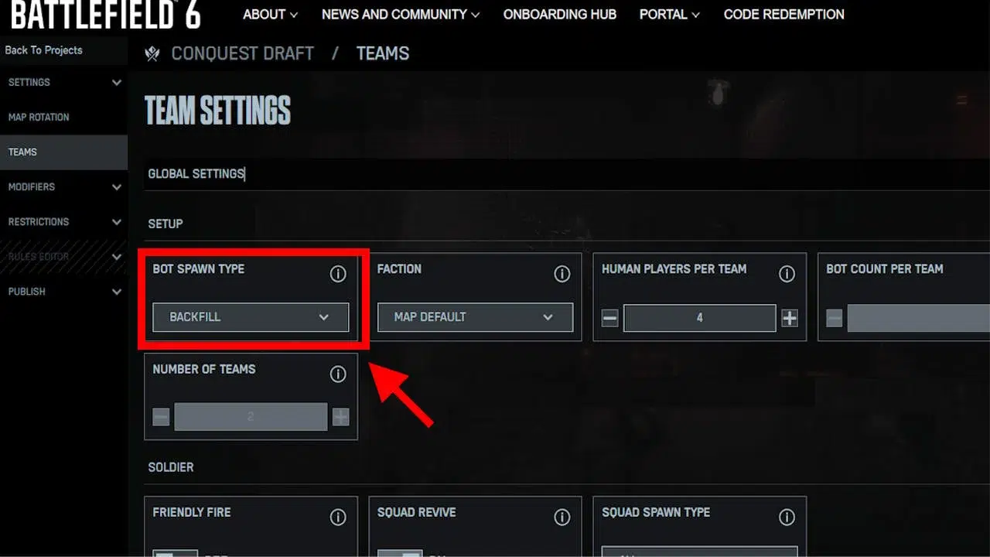Click the Bot Spawn Type info icon

[x=338, y=274]
